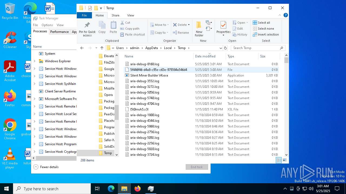Open Task Manager Options menu

coord(47,25)
